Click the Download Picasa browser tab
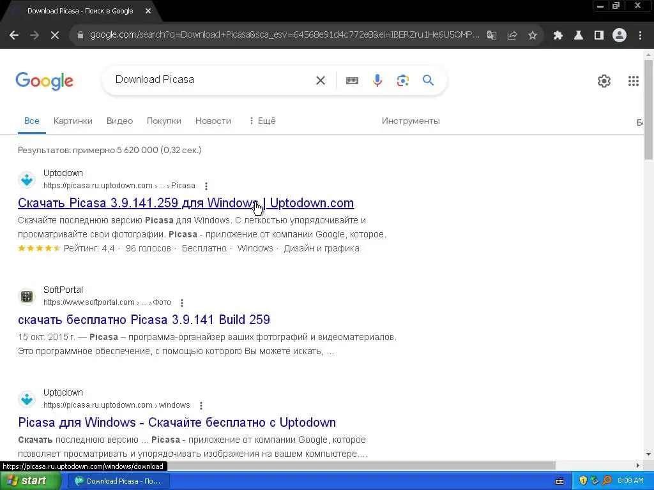The width and height of the screenshot is (654, 490). click(x=80, y=11)
